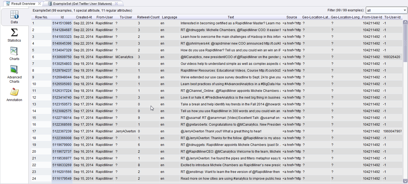Click the Text column header
This screenshot has height=184, width=408.
[x=231, y=17]
